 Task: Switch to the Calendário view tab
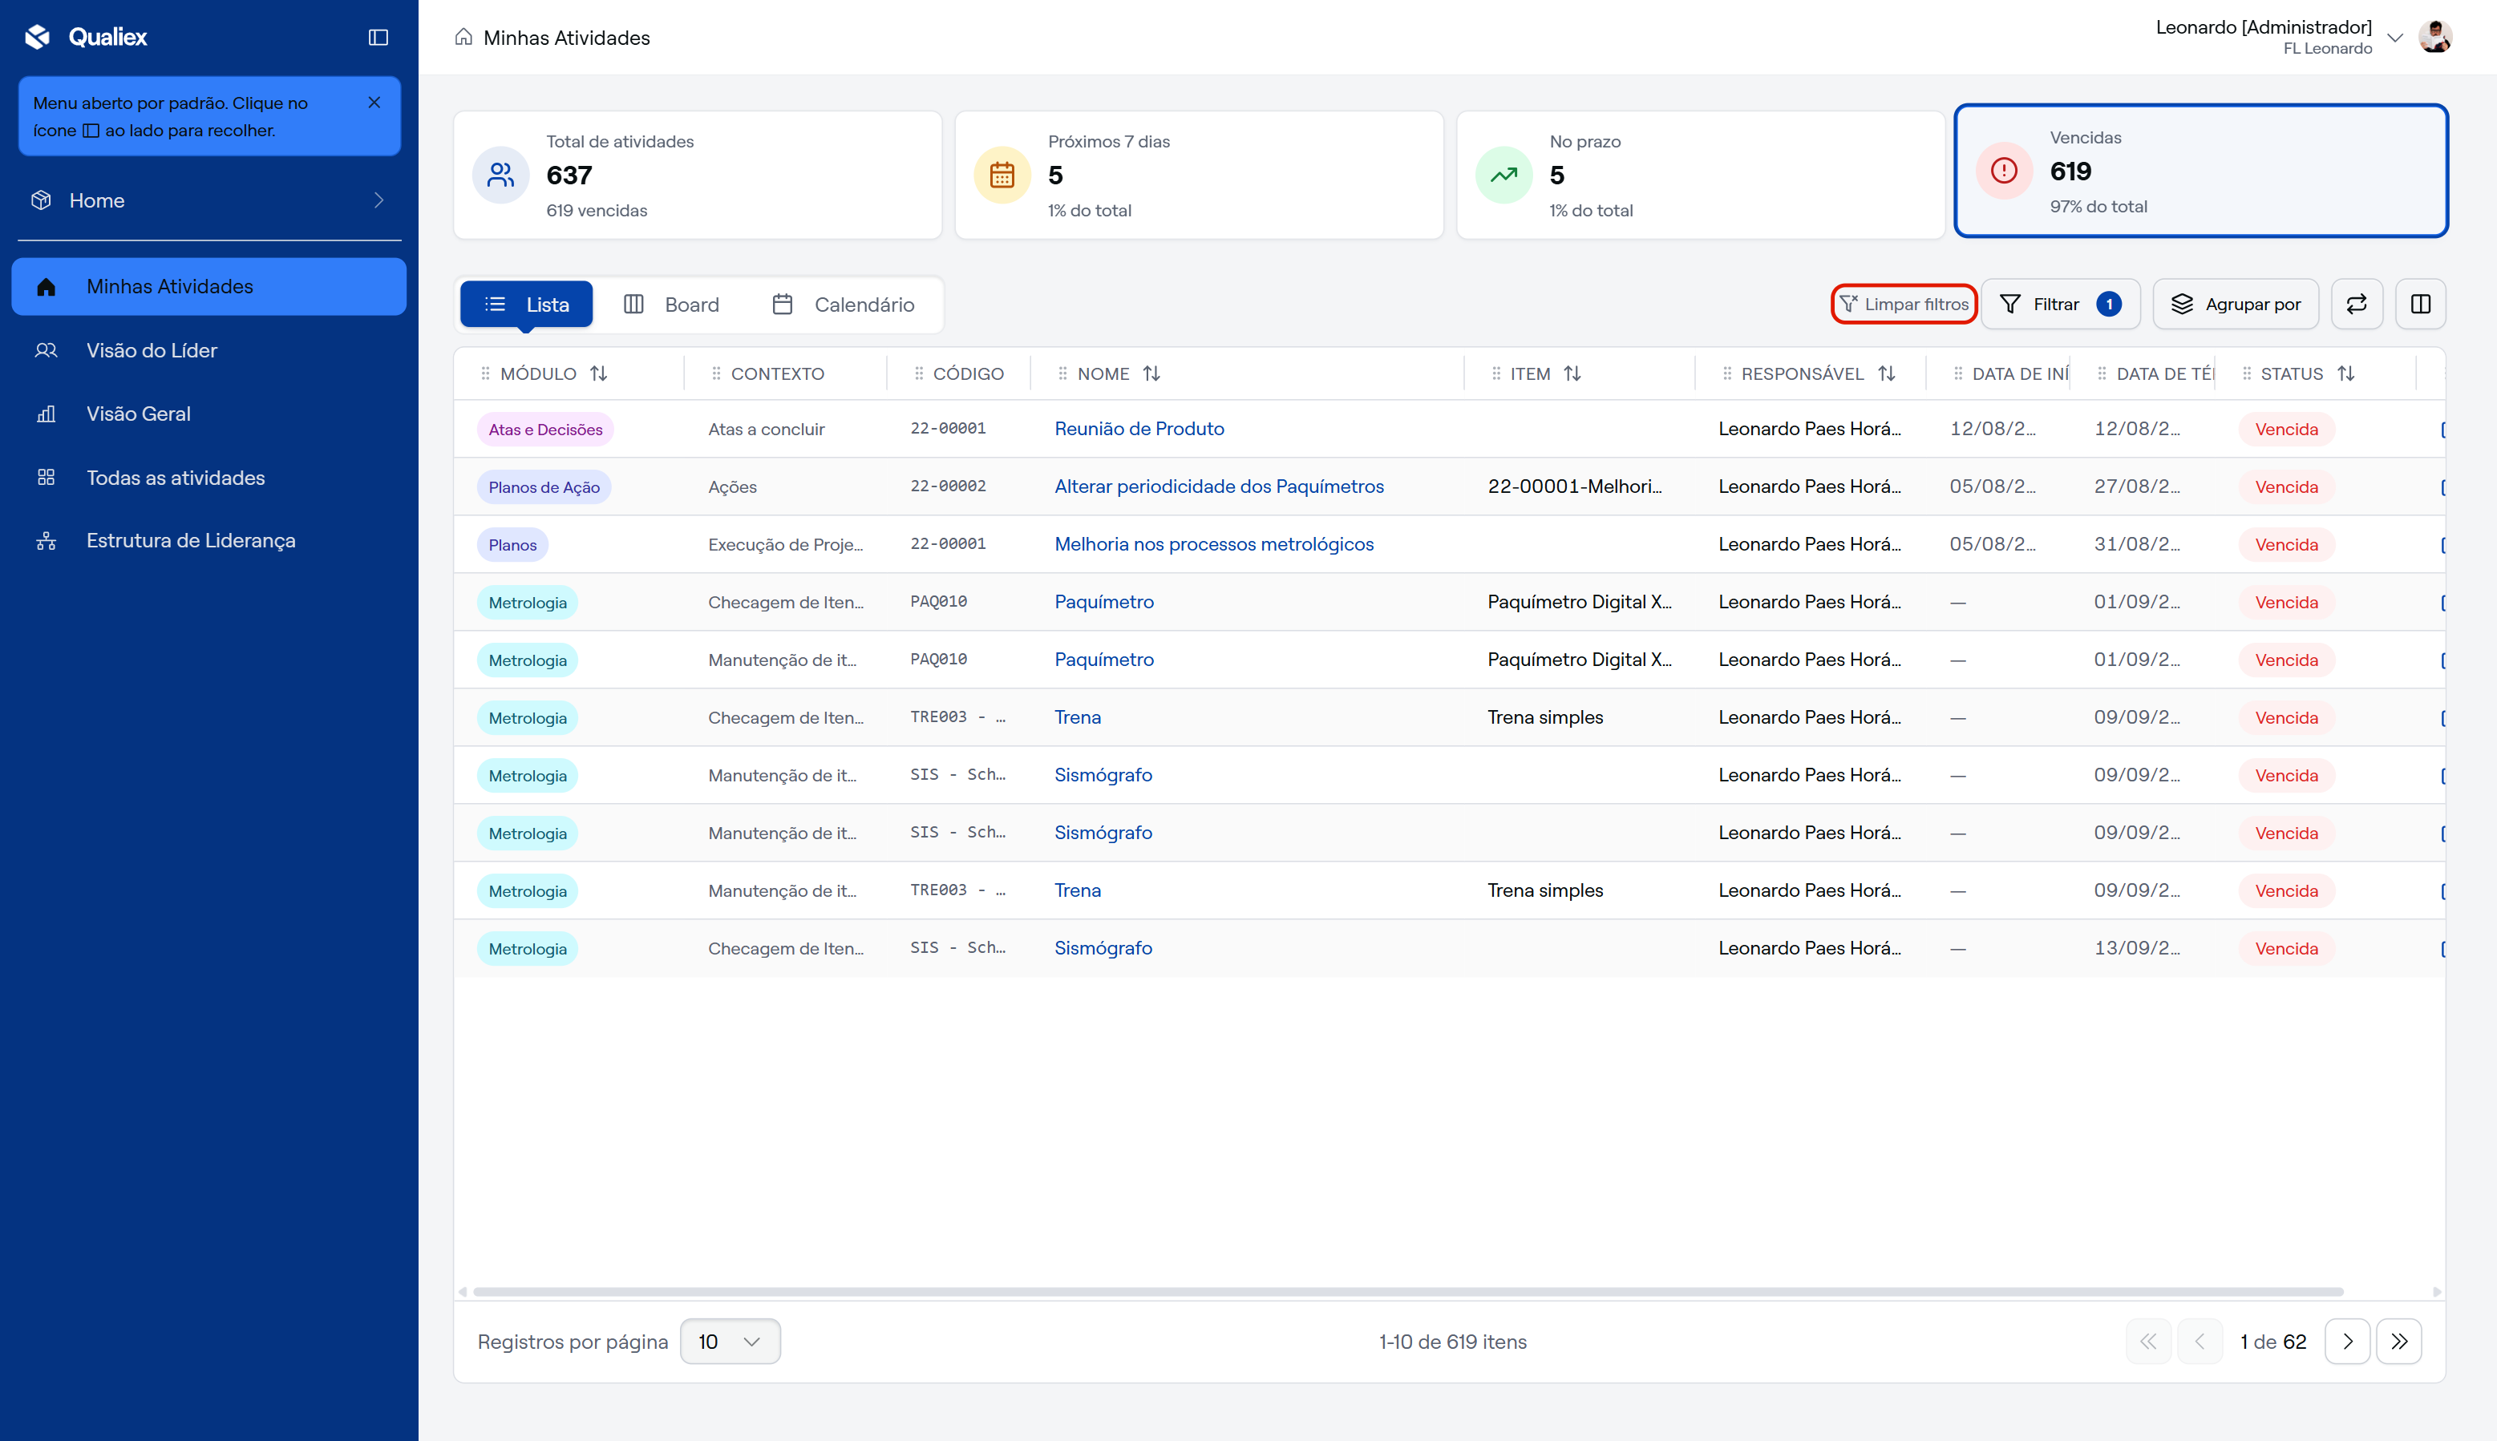click(x=843, y=304)
